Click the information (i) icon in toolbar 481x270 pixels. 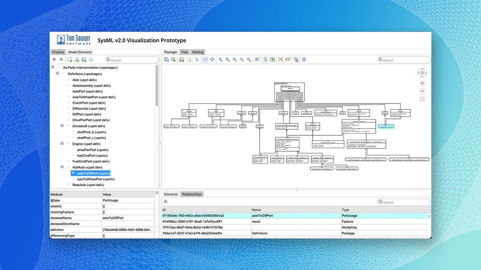pos(304,60)
